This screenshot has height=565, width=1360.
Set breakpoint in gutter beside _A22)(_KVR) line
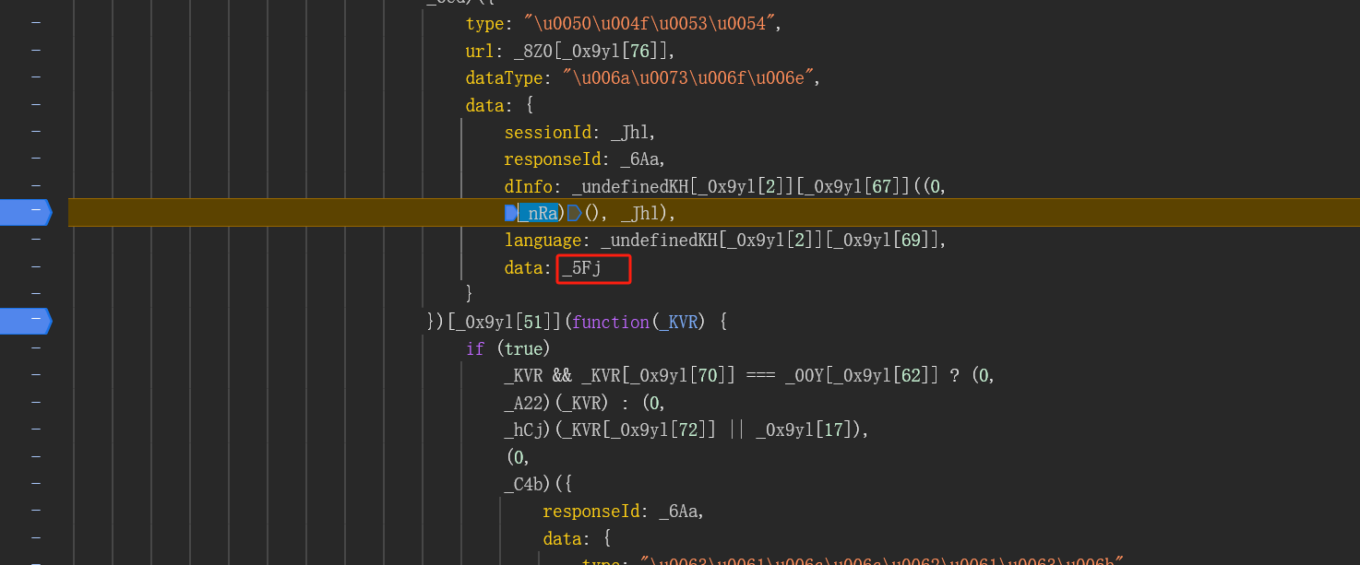[x=36, y=403]
